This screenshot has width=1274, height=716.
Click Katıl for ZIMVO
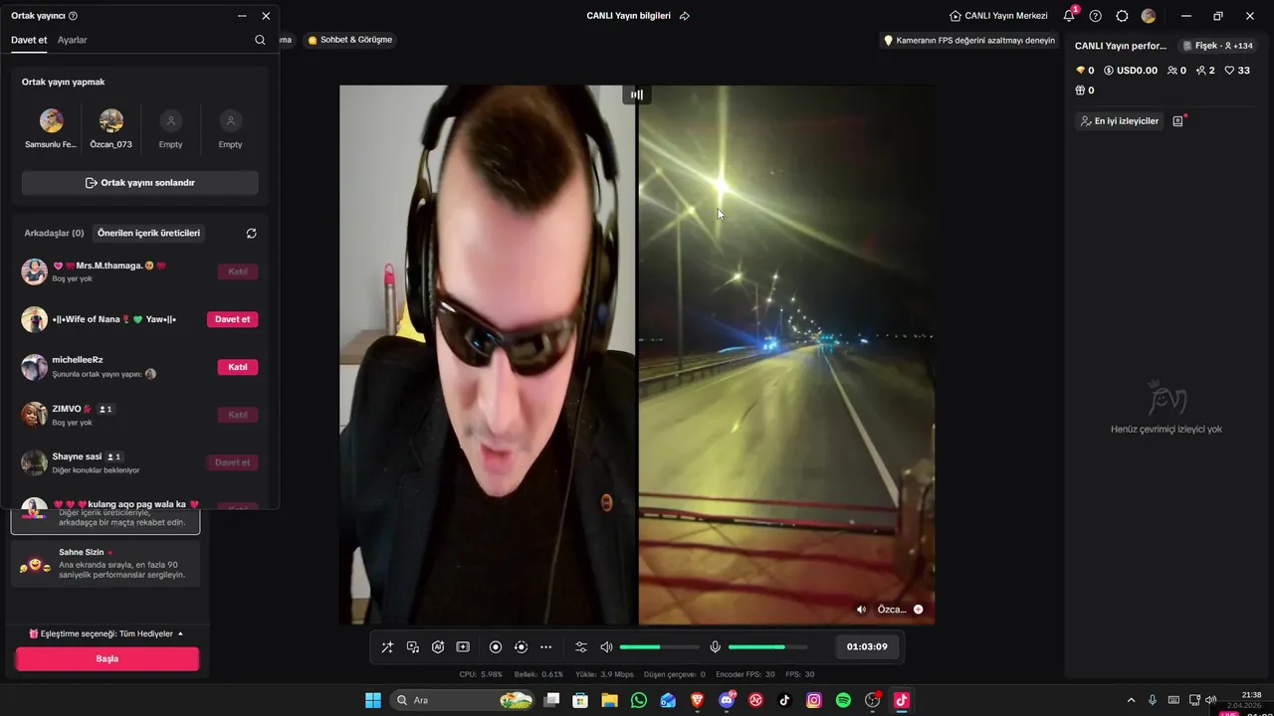[238, 415]
